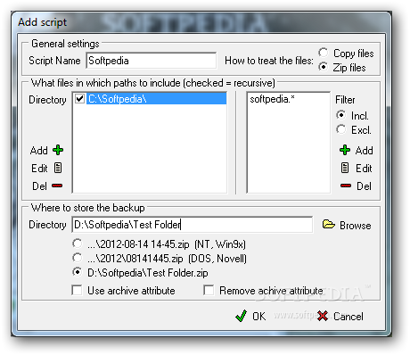Open the yellow folder Browse icon
Screen dimensions: 410x355
(329, 224)
